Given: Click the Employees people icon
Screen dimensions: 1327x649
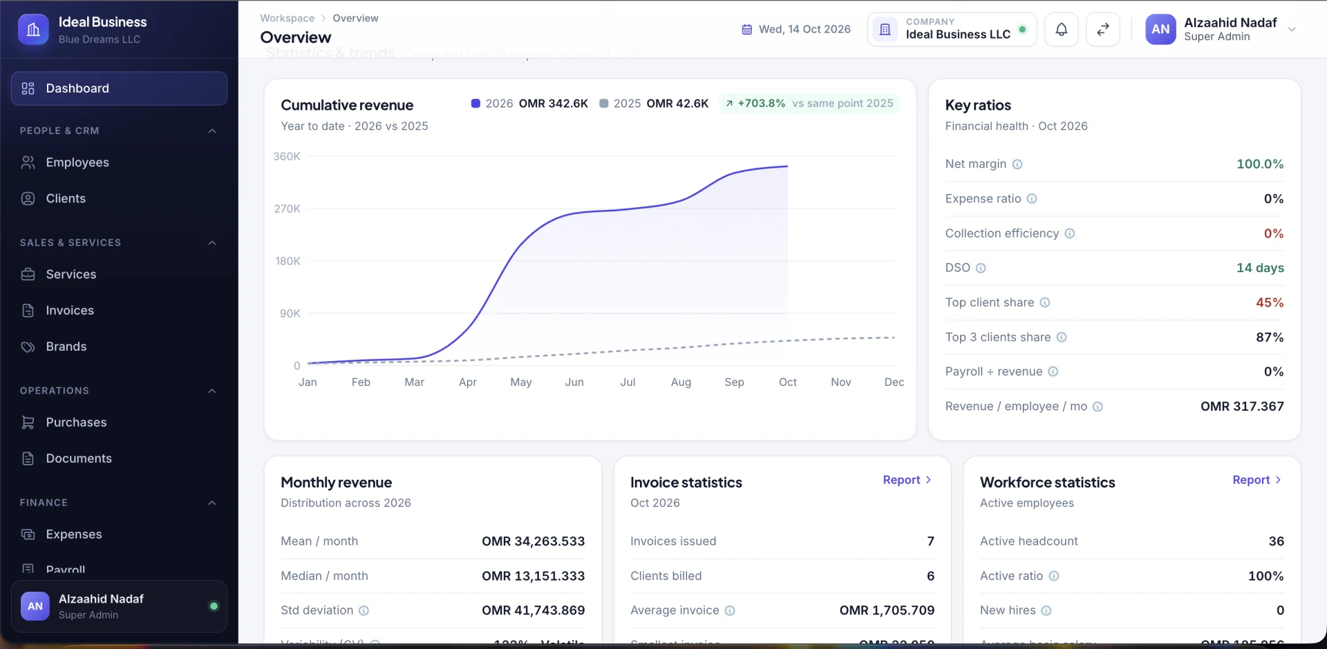Looking at the screenshot, I should (28, 162).
